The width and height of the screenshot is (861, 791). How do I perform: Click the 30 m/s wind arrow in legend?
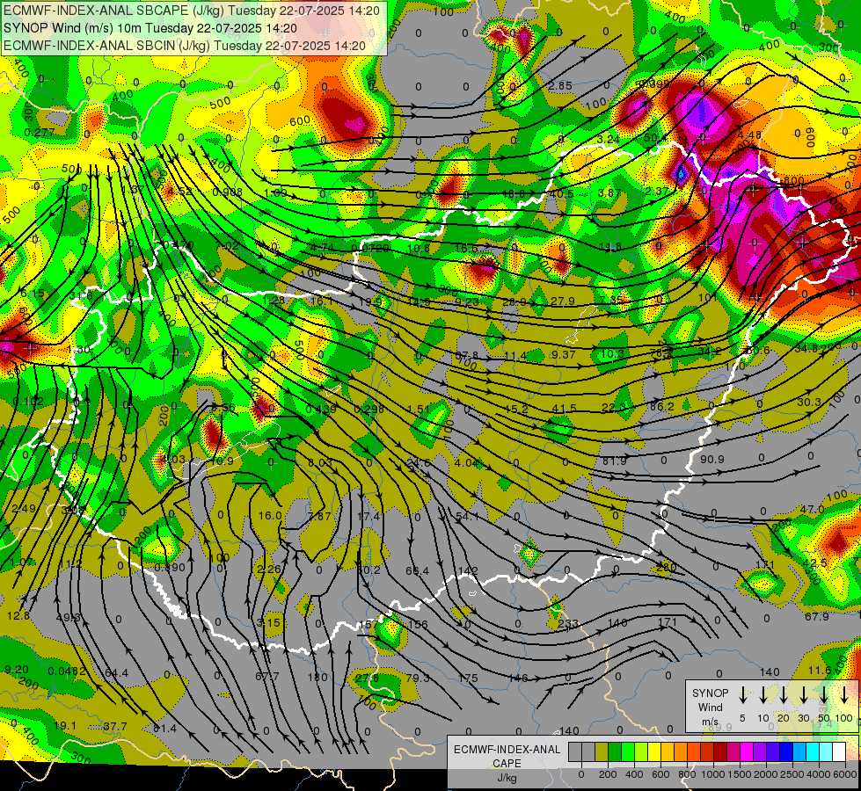803,695
